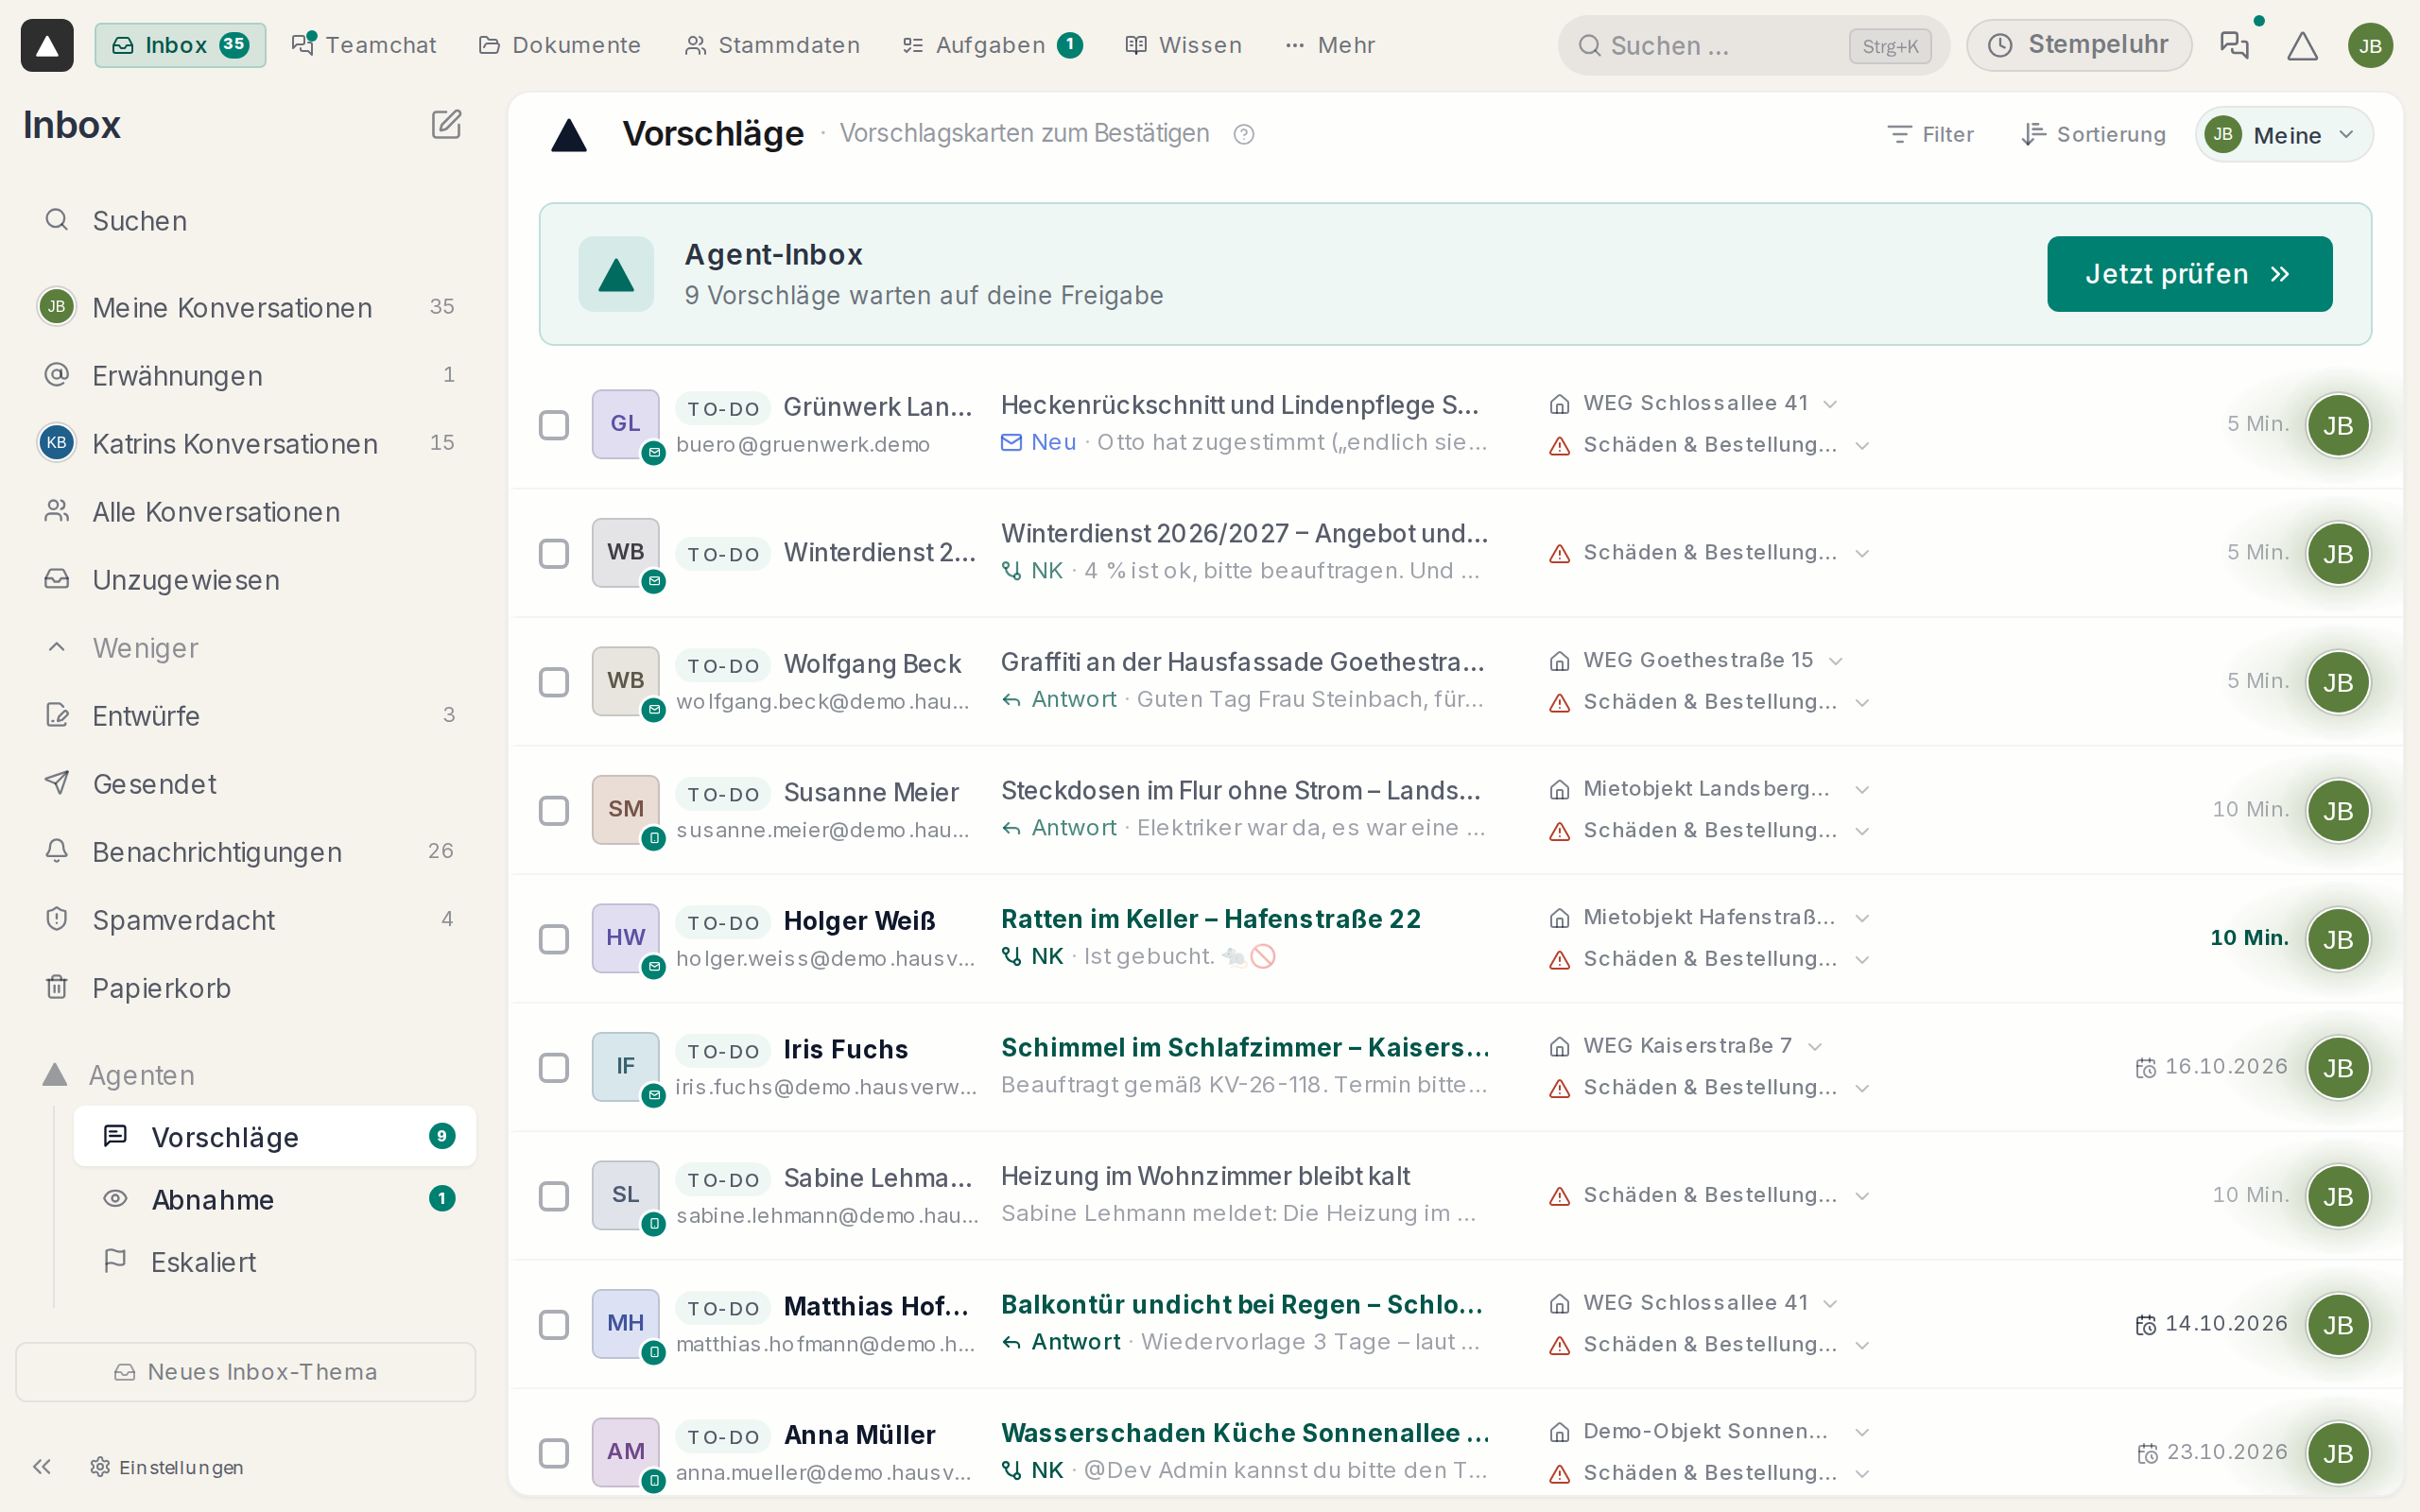Click the help icon next to Vorschlagskarten
Screen dimensions: 2420x1512
1243,134
